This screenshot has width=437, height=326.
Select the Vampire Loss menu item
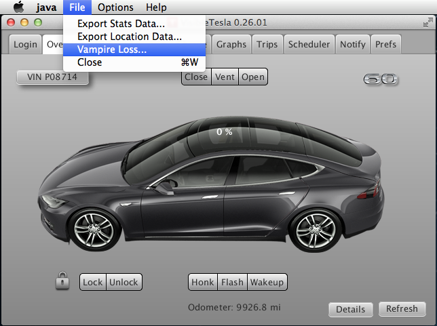tap(134, 49)
